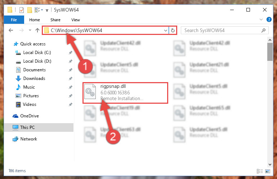
Task: Switch to Large icons view
Action: pos(268,171)
